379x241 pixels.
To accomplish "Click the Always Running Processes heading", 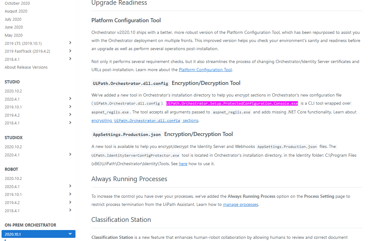I will coord(129,179).
